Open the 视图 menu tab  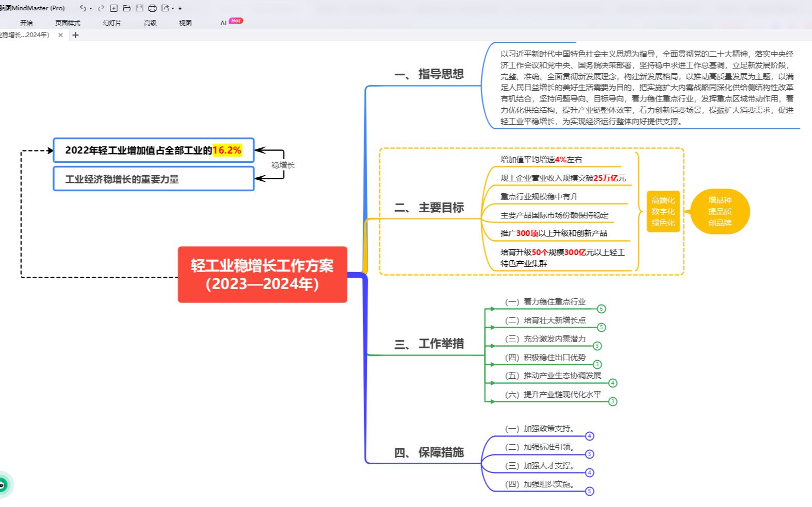(x=185, y=23)
